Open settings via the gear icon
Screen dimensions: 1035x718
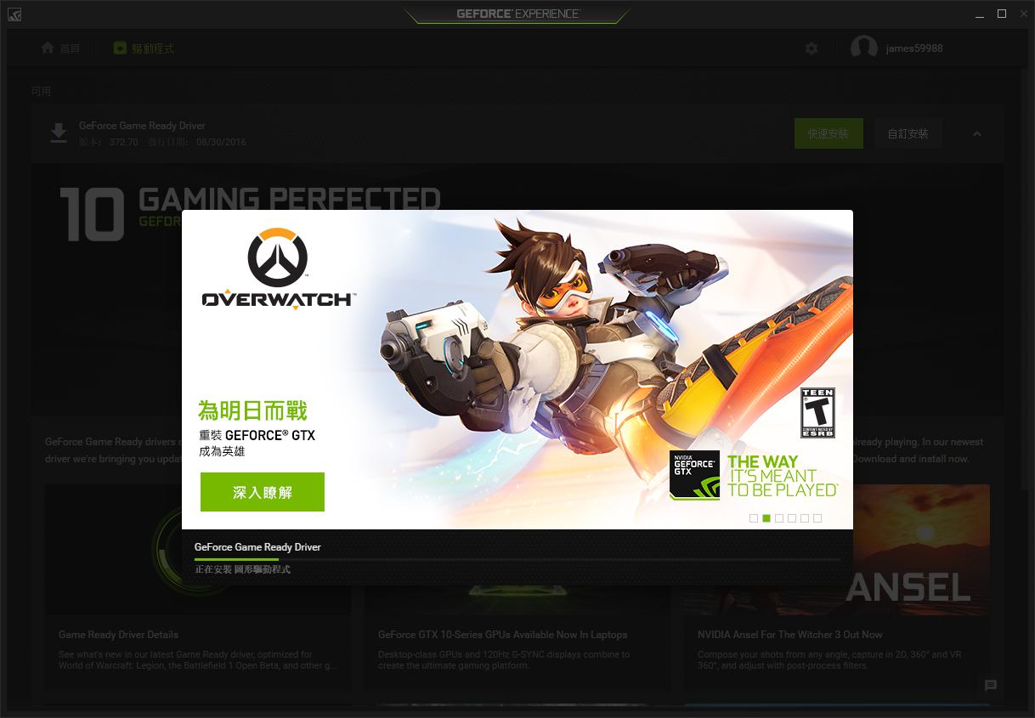click(812, 48)
